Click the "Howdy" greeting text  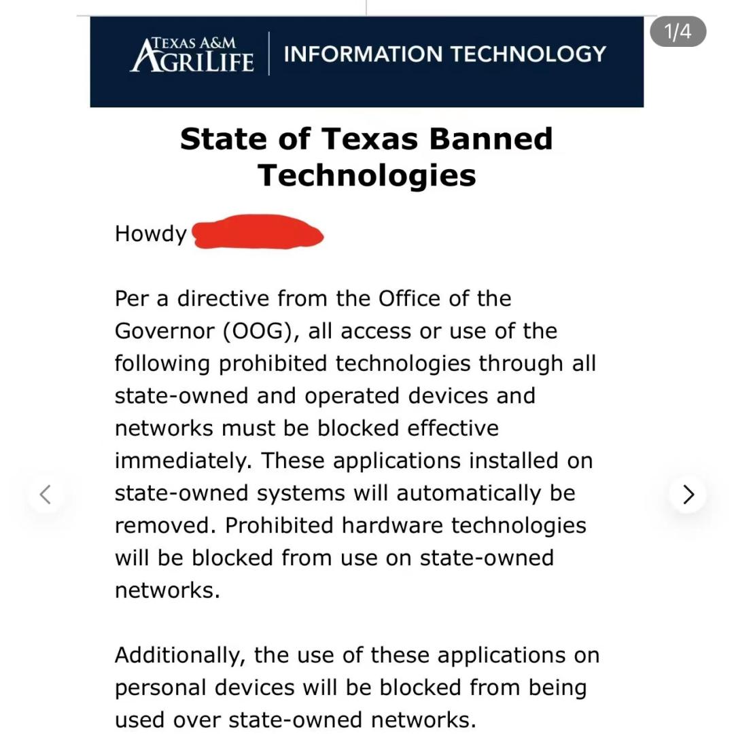150,234
